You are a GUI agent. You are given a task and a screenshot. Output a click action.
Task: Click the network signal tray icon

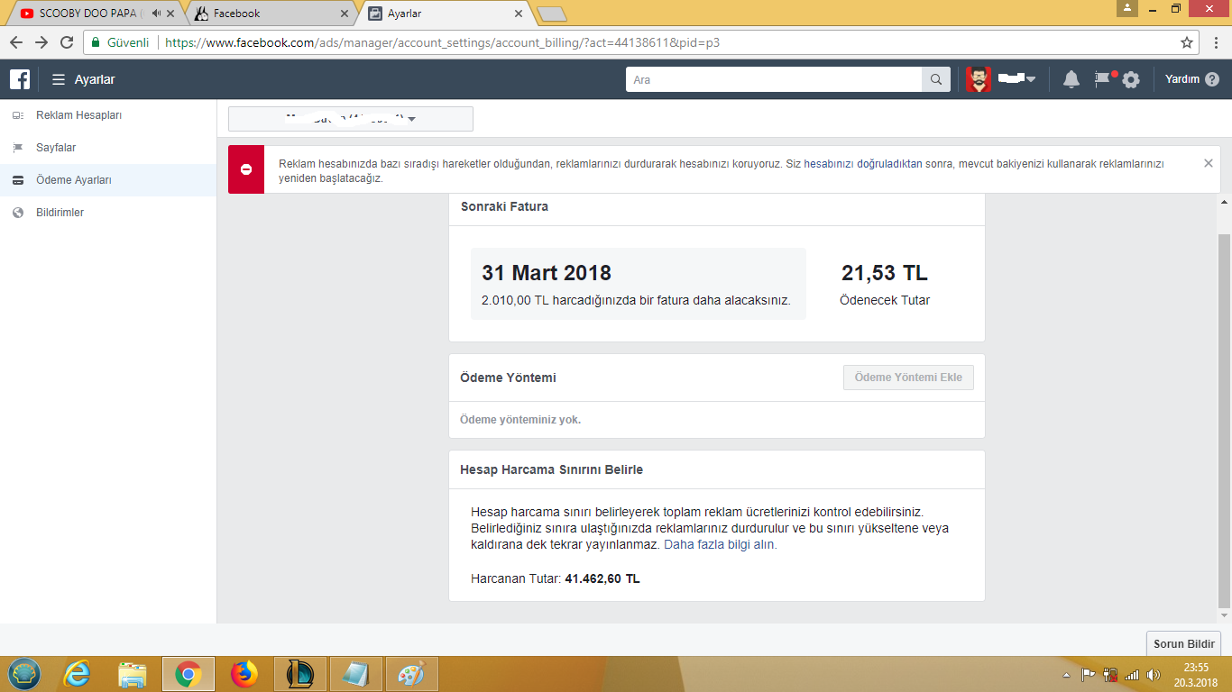[x=1132, y=674]
